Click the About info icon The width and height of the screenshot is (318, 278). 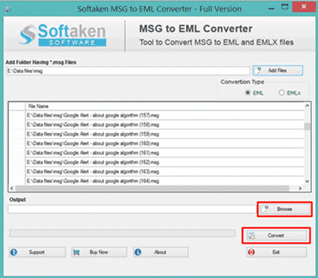pyautogui.click(x=138, y=252)
